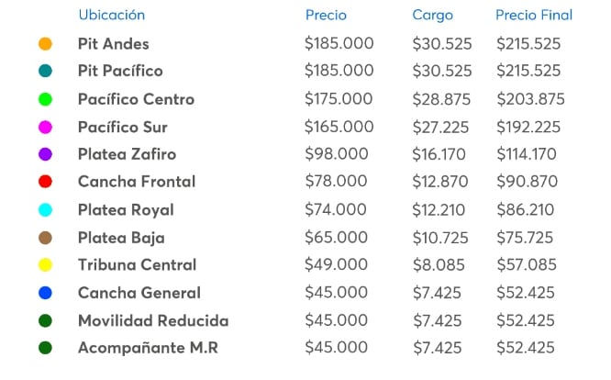611x380 pixels.
Task: Click Pit Andes final price $215.525
Action: point(528,44)
